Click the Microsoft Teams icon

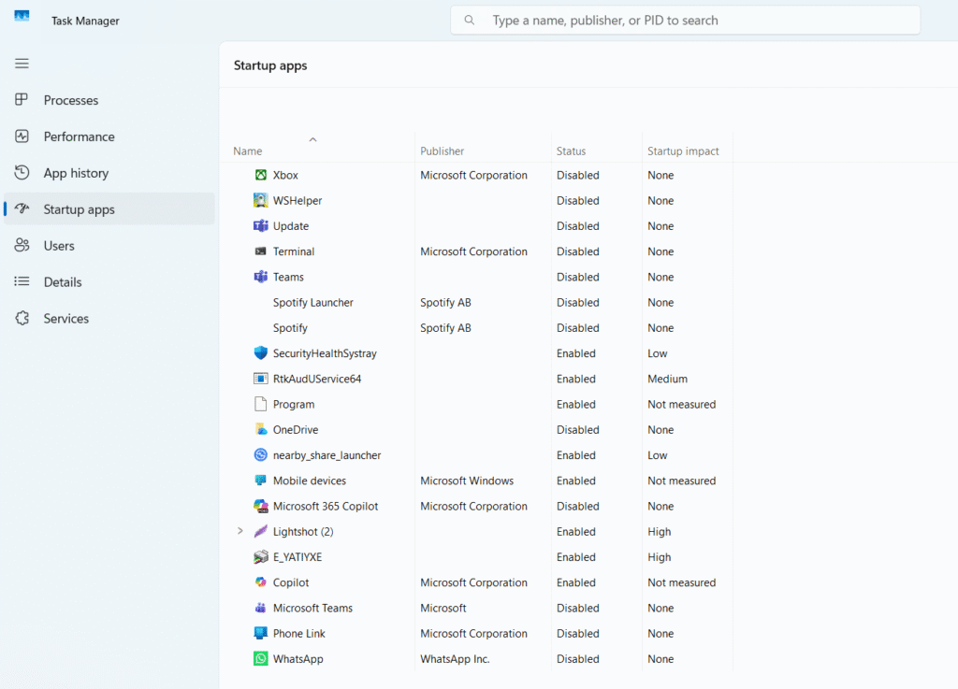tap(261, 608)
